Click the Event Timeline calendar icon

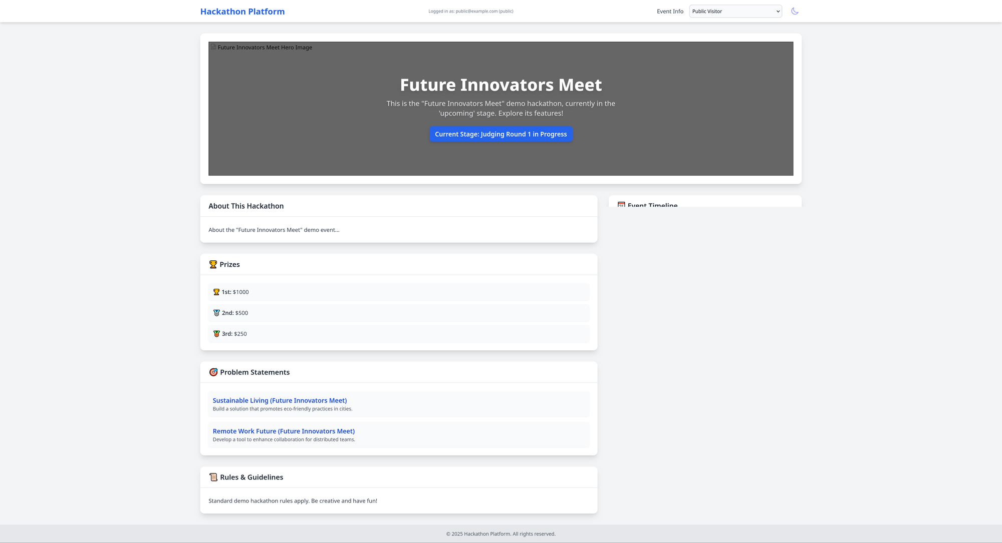coord(621,205)
